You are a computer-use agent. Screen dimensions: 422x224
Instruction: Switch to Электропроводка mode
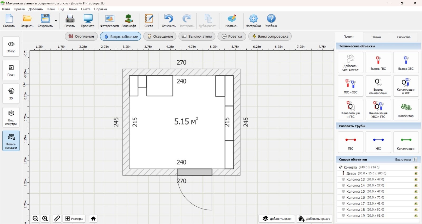pos(270,36)
